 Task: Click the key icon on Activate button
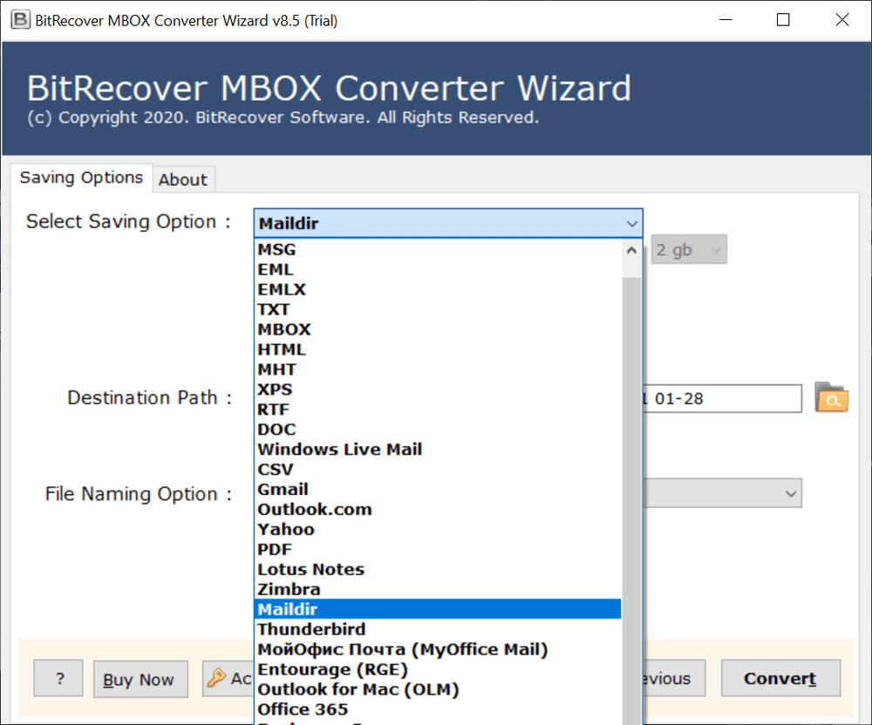[x=216, y=678]
